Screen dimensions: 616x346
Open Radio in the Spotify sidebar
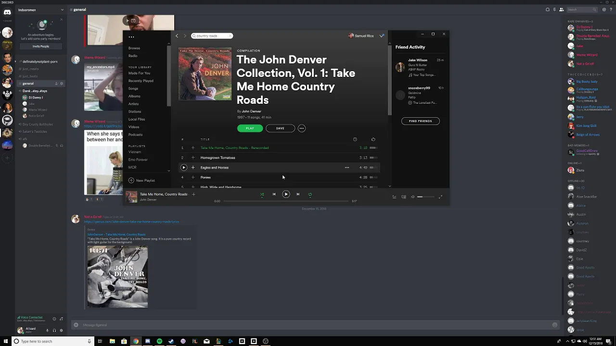[x=133, y=56]
